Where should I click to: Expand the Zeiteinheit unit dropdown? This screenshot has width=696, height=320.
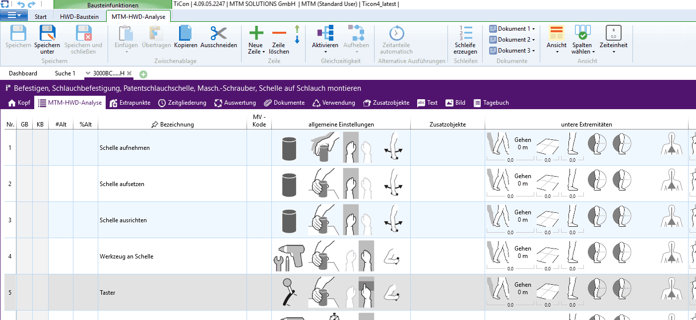point(613,51)
